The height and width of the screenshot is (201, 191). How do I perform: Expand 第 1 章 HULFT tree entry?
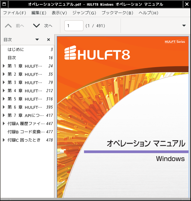pos(4,66)
